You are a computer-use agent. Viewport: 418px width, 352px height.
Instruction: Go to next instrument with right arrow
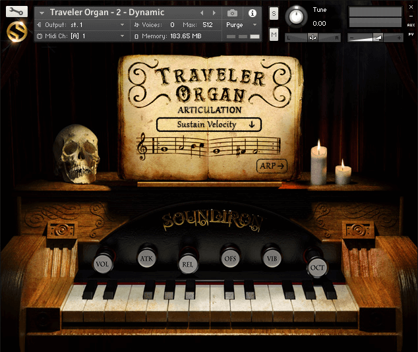[214, 13]
